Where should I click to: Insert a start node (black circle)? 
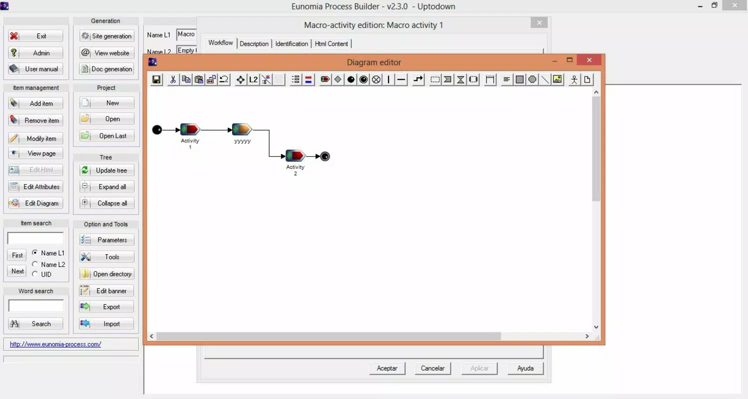351,79
